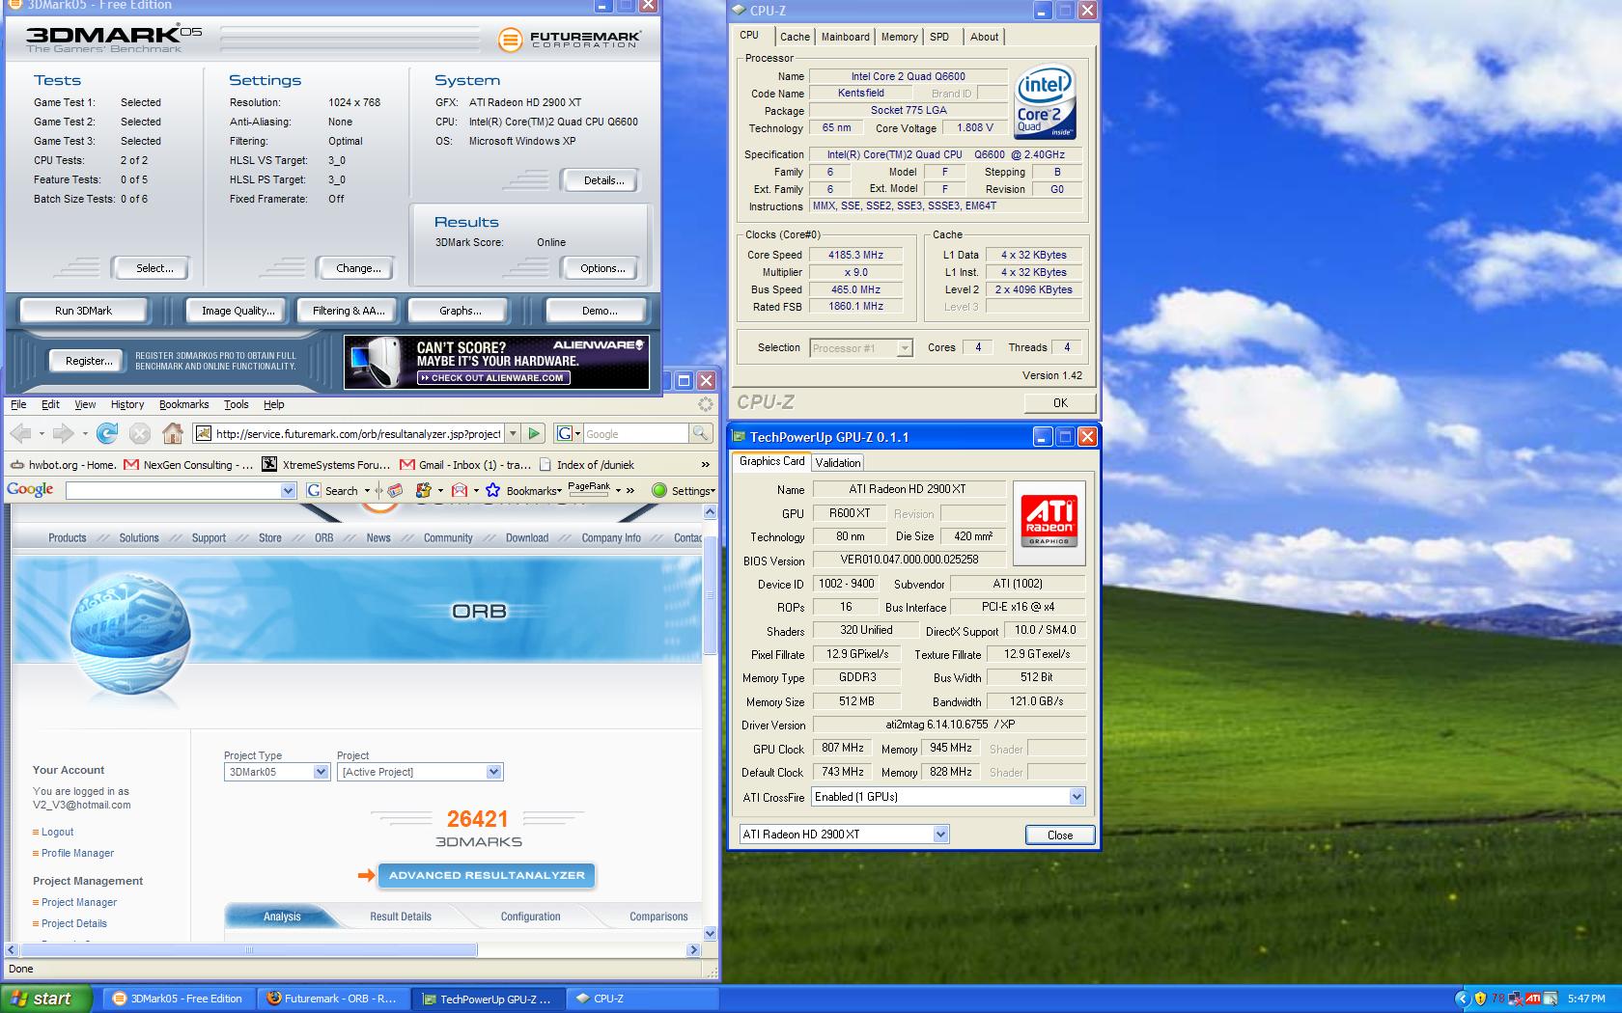Click Advanced ResultAnalyzer button

point(486,875)
